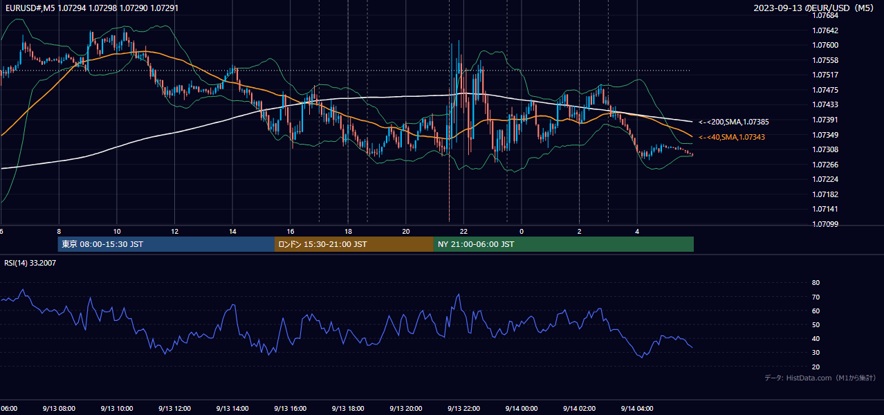
Task: Click the hour 18 label on the price chart axis
Action: [349, 231]
